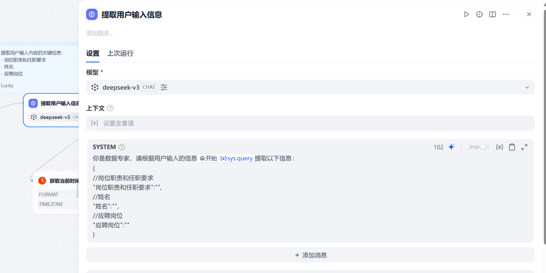Switch to the 设置 tab
The height and width of the screenshot is (273, 546).
point(93,53)
